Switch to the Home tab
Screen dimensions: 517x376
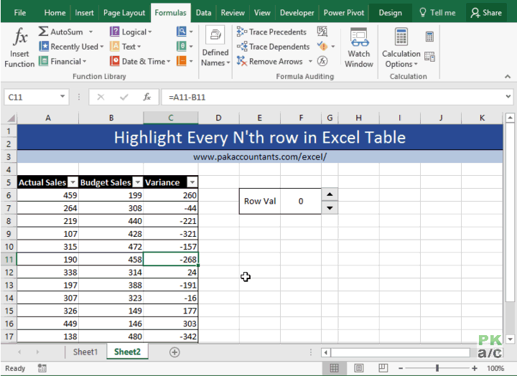(x=55, y=13)
